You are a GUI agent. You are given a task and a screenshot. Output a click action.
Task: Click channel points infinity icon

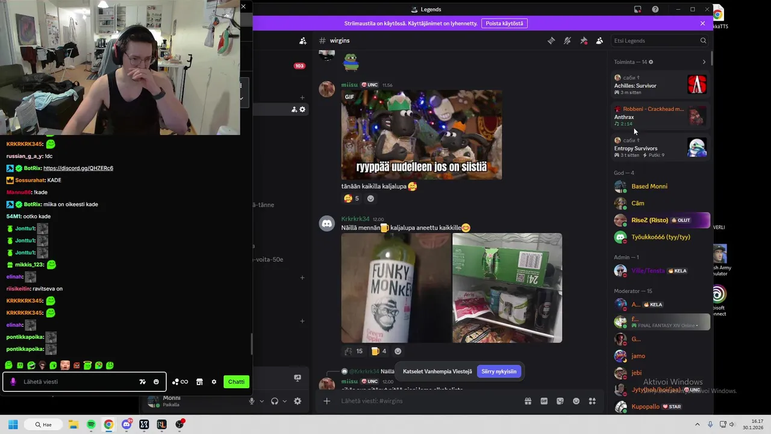pyautogui.click(x=180, y=382)
